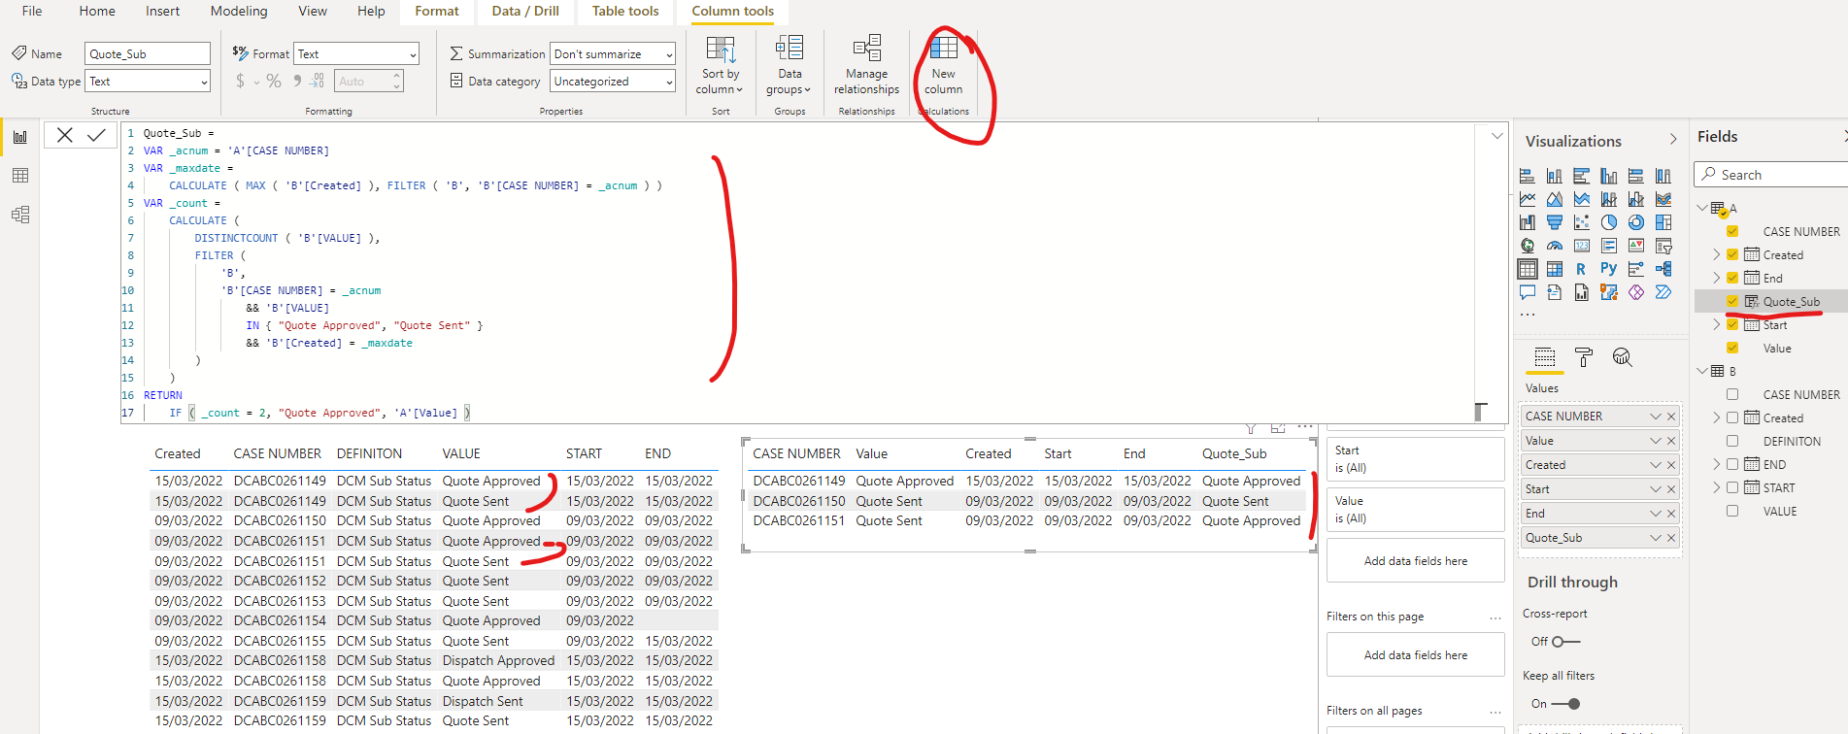Insert a Python visual
The height and width of the screenshot is (734, 1848).
click(1609, 269)
